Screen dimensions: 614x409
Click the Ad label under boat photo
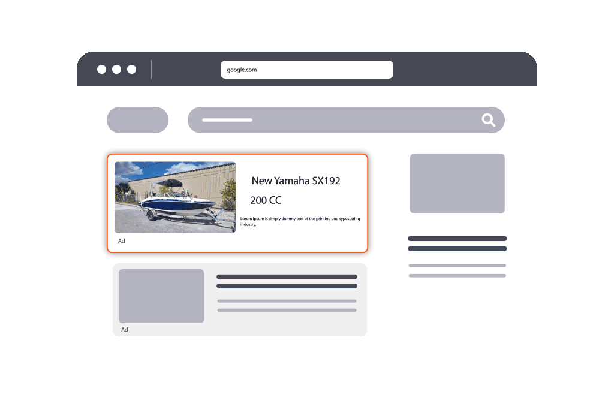122,241
